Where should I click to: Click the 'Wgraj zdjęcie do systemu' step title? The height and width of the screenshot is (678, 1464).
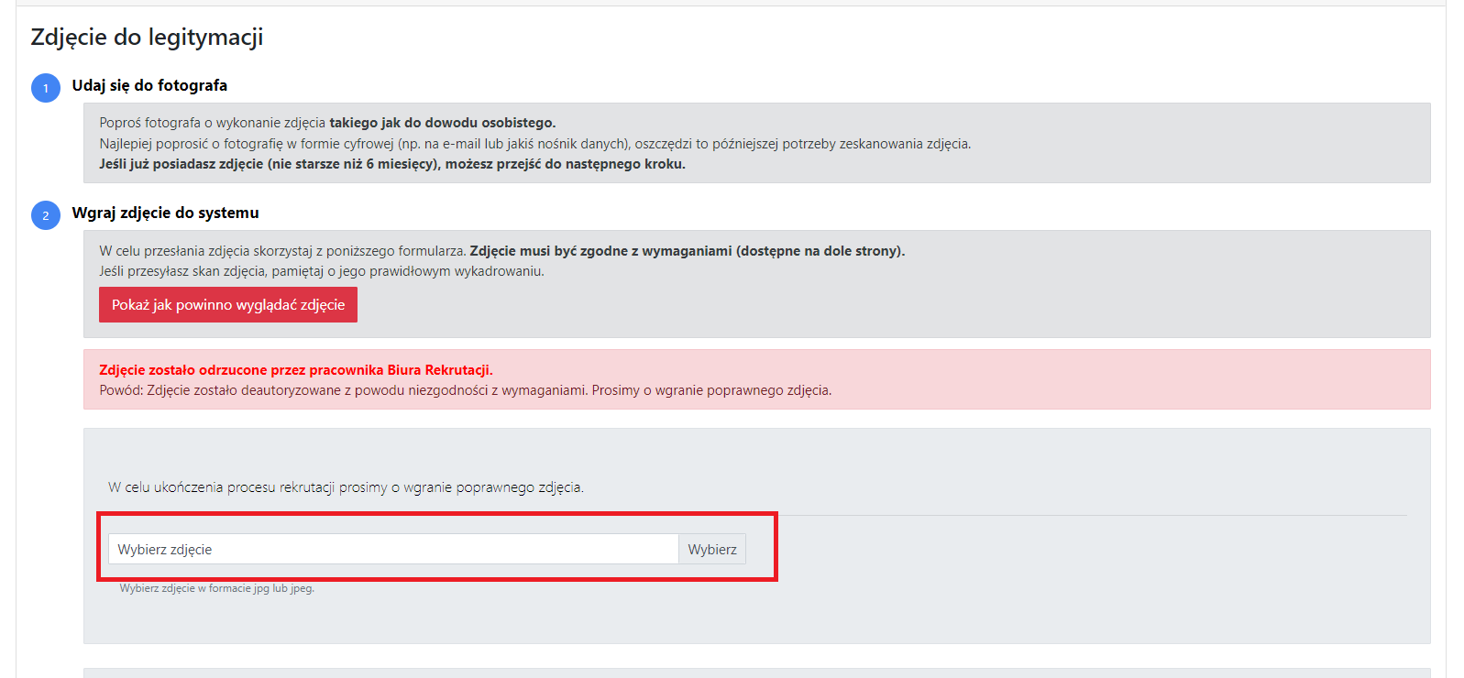click(x=165, y=213)
